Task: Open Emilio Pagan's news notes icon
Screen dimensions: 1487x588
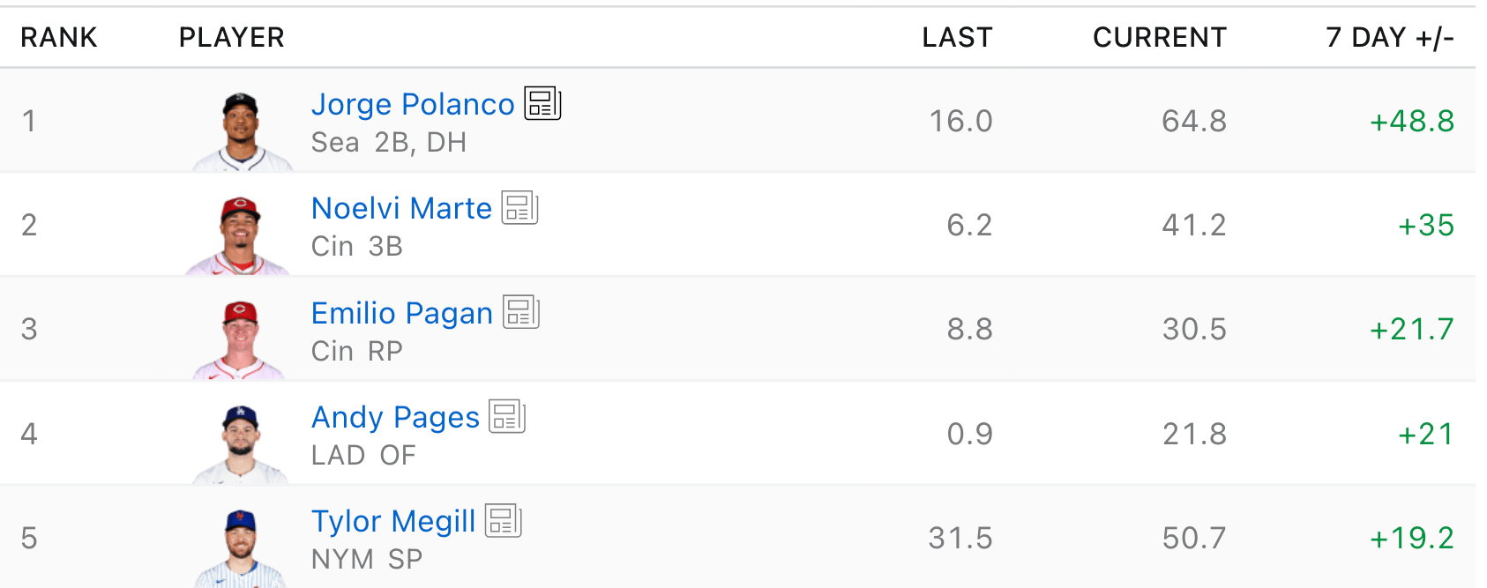Action: [x=520, y=312]
